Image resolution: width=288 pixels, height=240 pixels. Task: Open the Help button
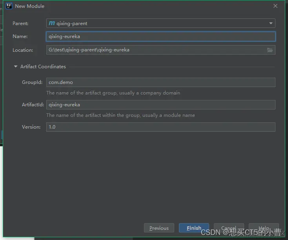(x=264, y=228)
